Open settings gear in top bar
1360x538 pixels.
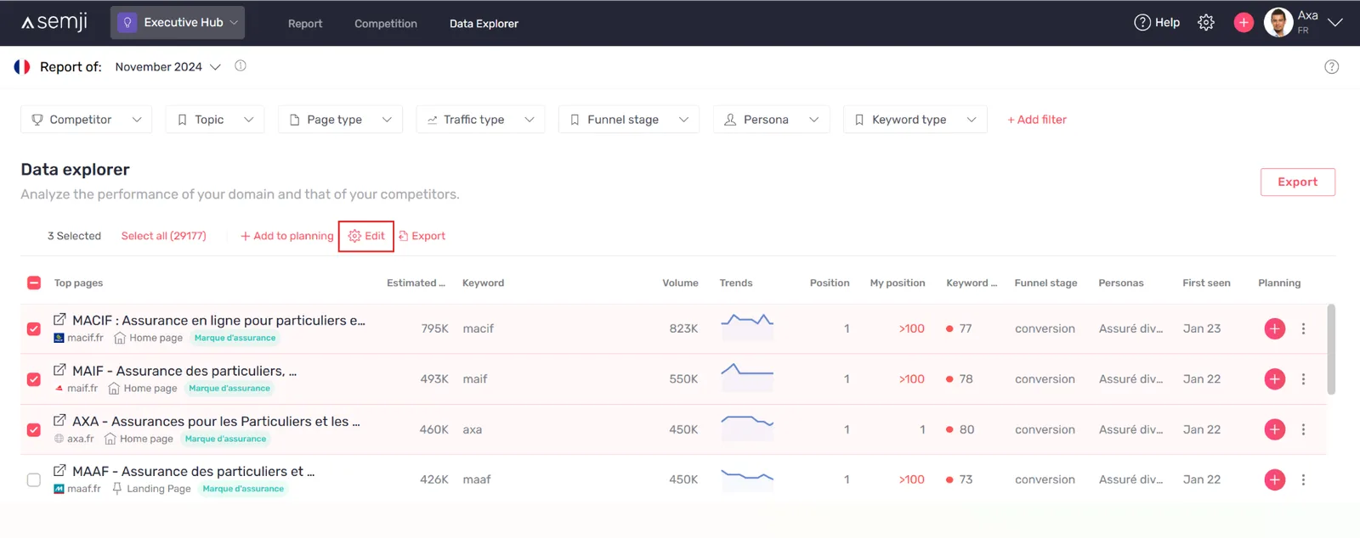click(1206, 23)
